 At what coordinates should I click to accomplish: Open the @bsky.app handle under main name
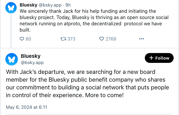32,63
